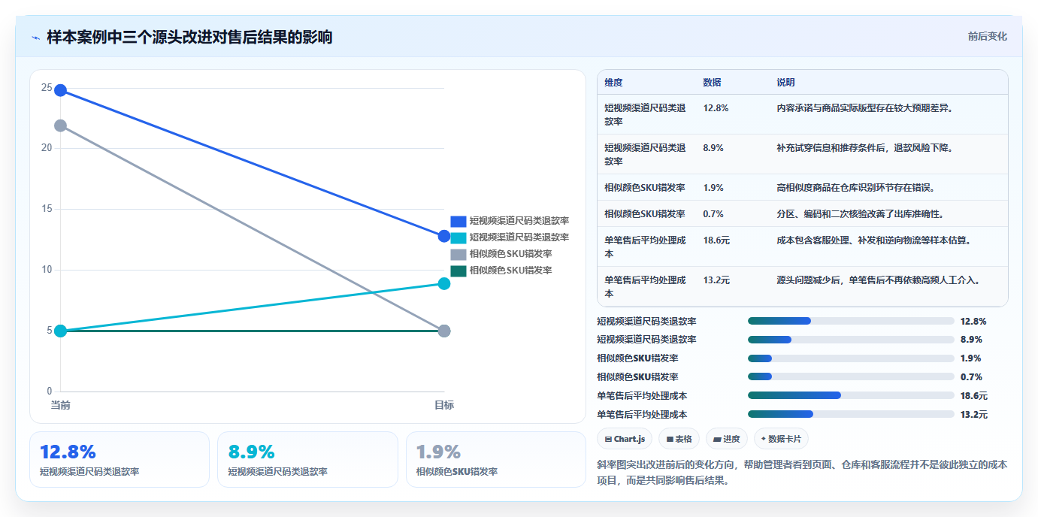The width and height of the screenshot is (1038, 517).
Task: Click the 8.9% progress bar
Action: [x=851, y=340]
